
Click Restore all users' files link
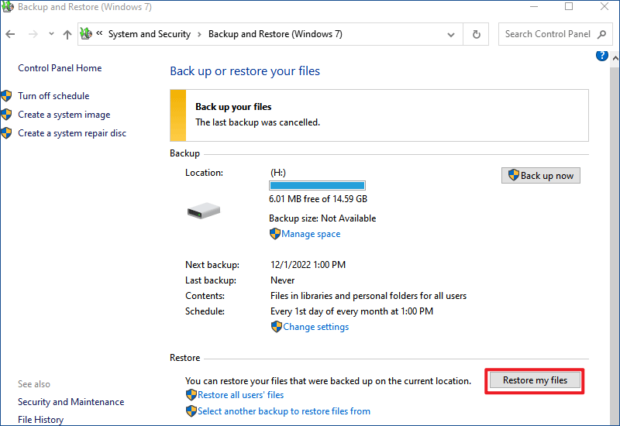pos(241,395)
